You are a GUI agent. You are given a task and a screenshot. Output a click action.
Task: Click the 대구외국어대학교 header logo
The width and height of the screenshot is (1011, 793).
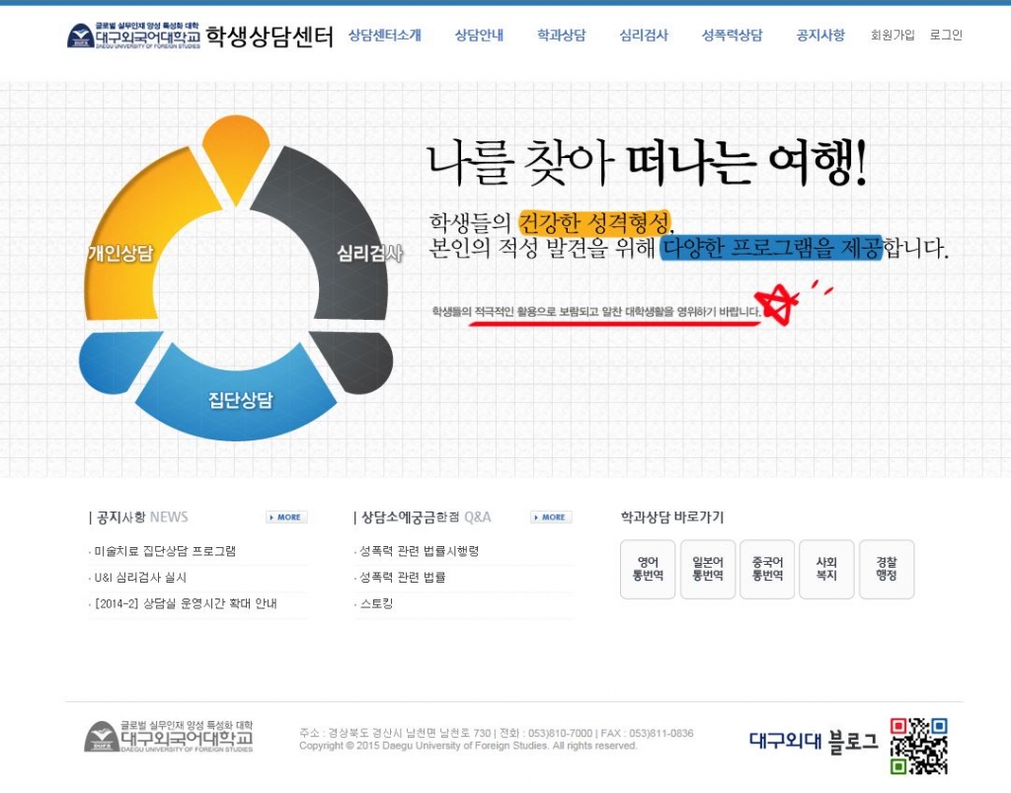[x=133, y=36]
